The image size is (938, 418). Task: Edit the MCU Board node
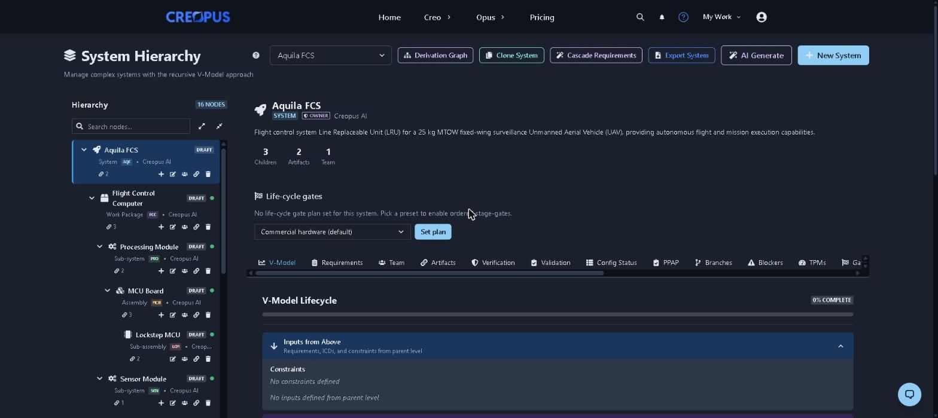tap(173, 315)
